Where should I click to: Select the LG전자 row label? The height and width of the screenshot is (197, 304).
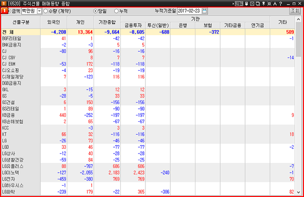[8, 179]
